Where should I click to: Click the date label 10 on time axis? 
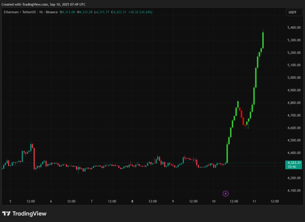(x=213, y=201)
